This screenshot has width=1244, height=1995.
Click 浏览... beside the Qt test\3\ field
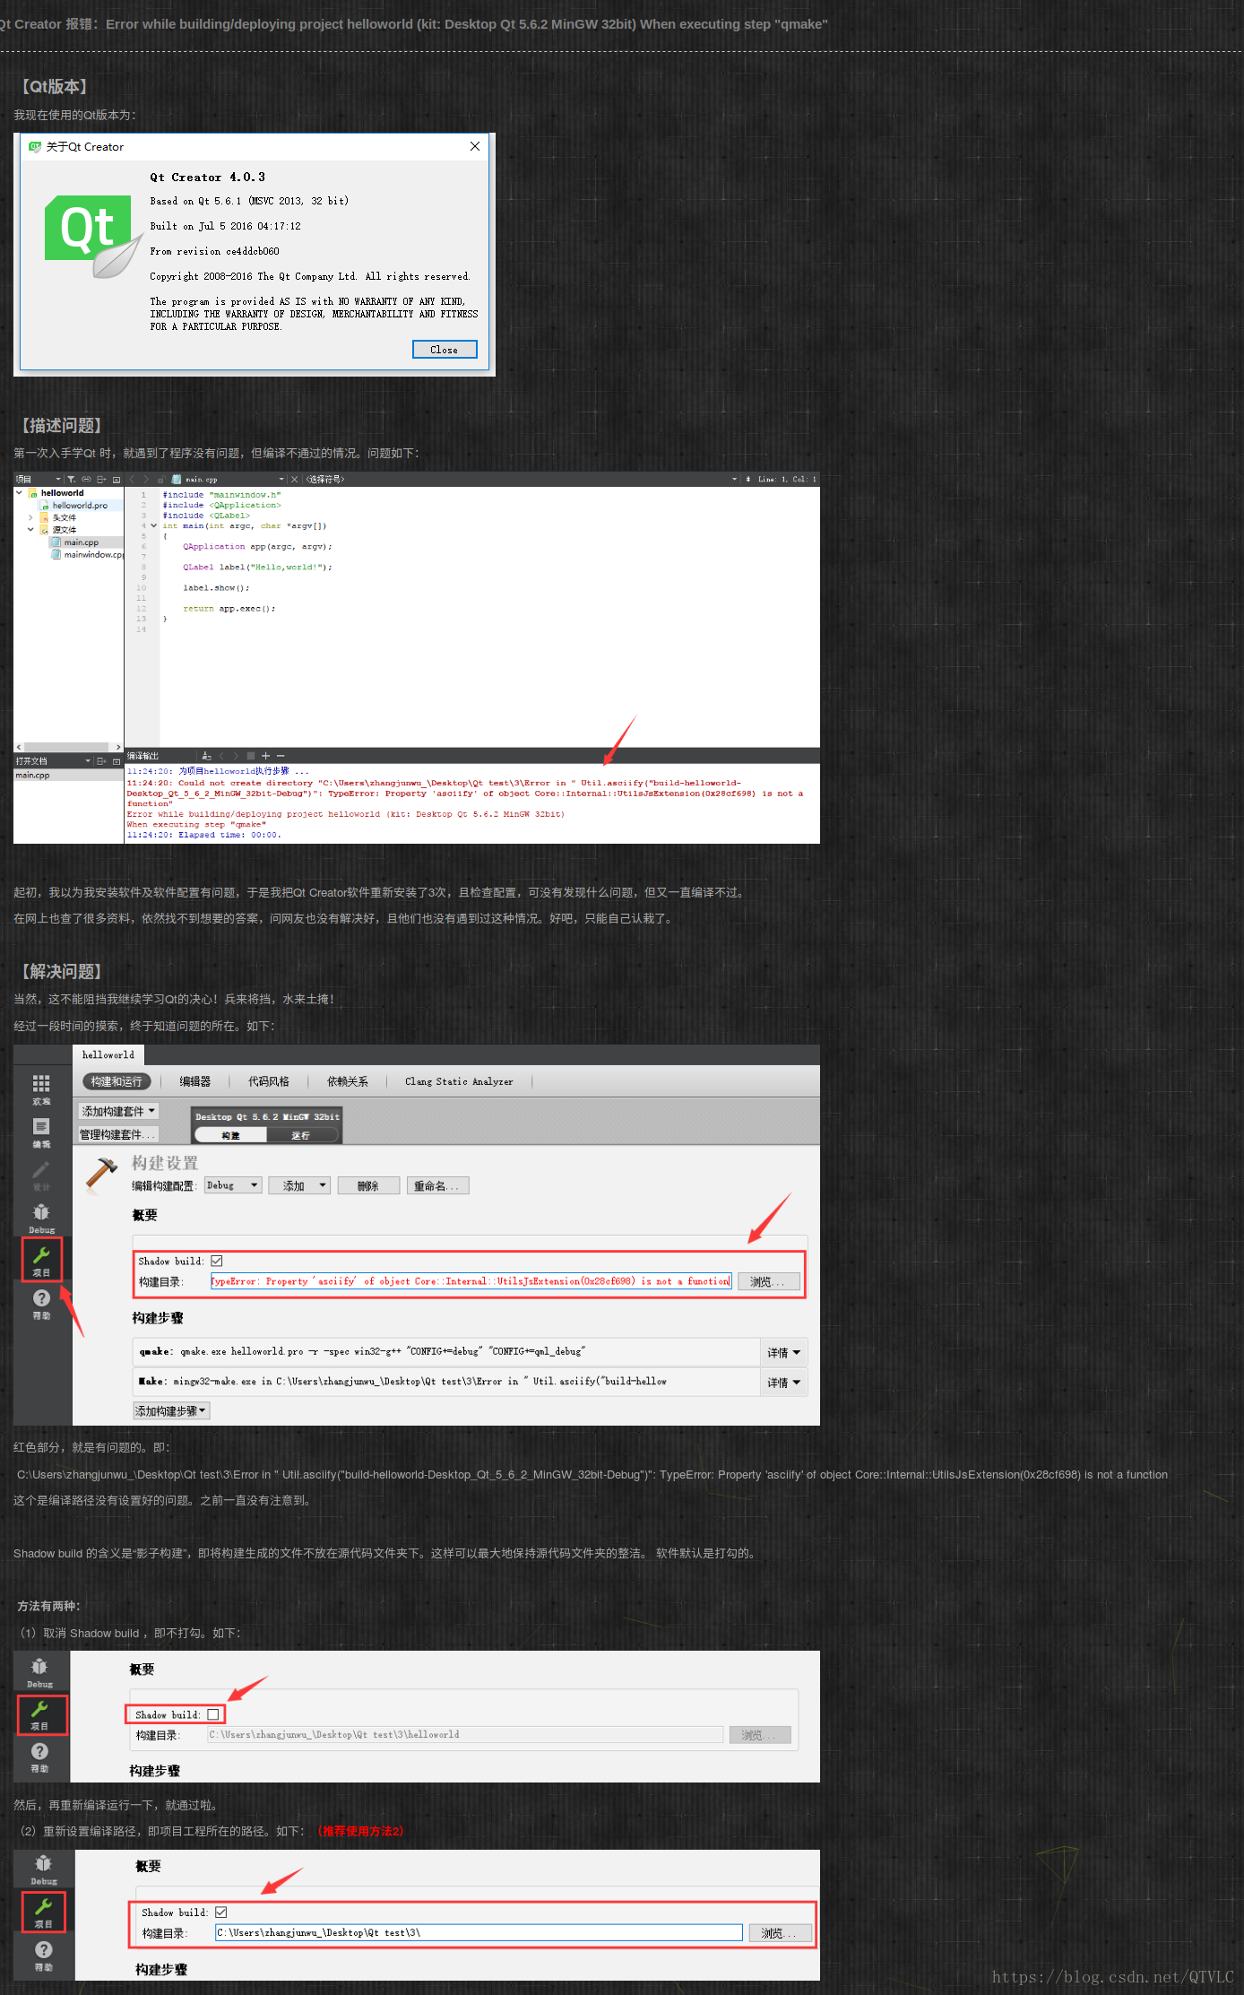click(779, 1933)
